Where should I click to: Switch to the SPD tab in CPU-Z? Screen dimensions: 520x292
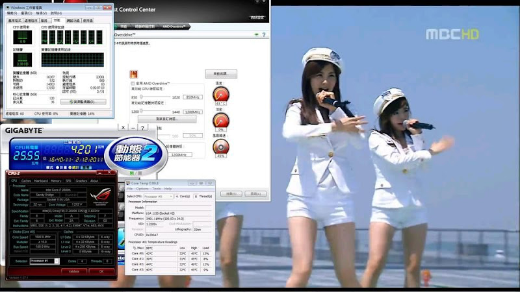point(68,181)
